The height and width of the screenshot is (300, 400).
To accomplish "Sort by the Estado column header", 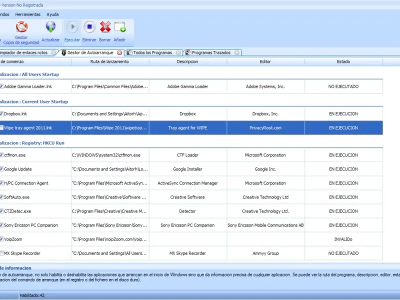I will pyautogui.click(x=343, y=62).
